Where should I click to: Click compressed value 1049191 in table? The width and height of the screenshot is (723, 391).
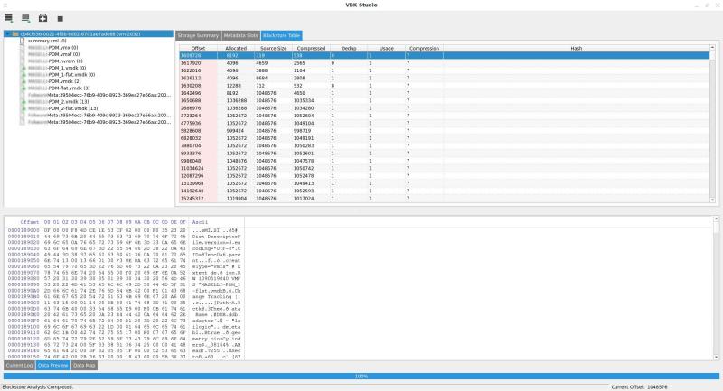click(x=304, y=138)
